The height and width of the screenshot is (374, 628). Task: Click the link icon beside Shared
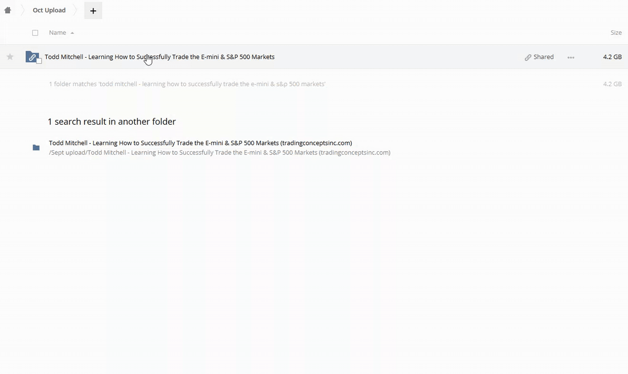pos(528,57)
